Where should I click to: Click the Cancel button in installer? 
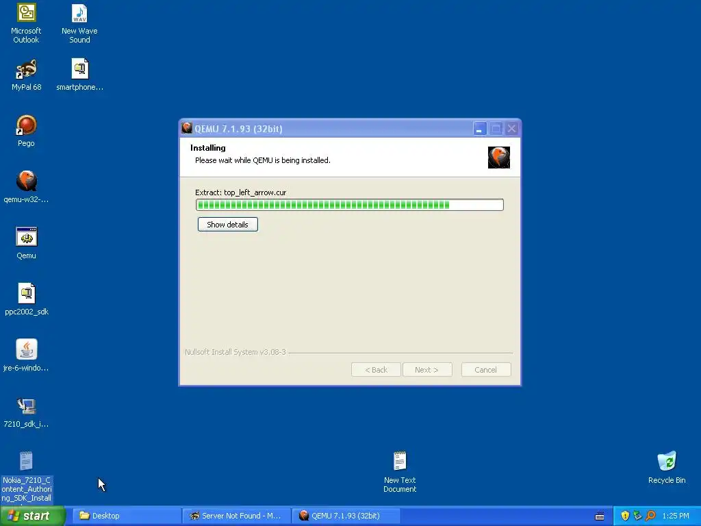(486, 370)
